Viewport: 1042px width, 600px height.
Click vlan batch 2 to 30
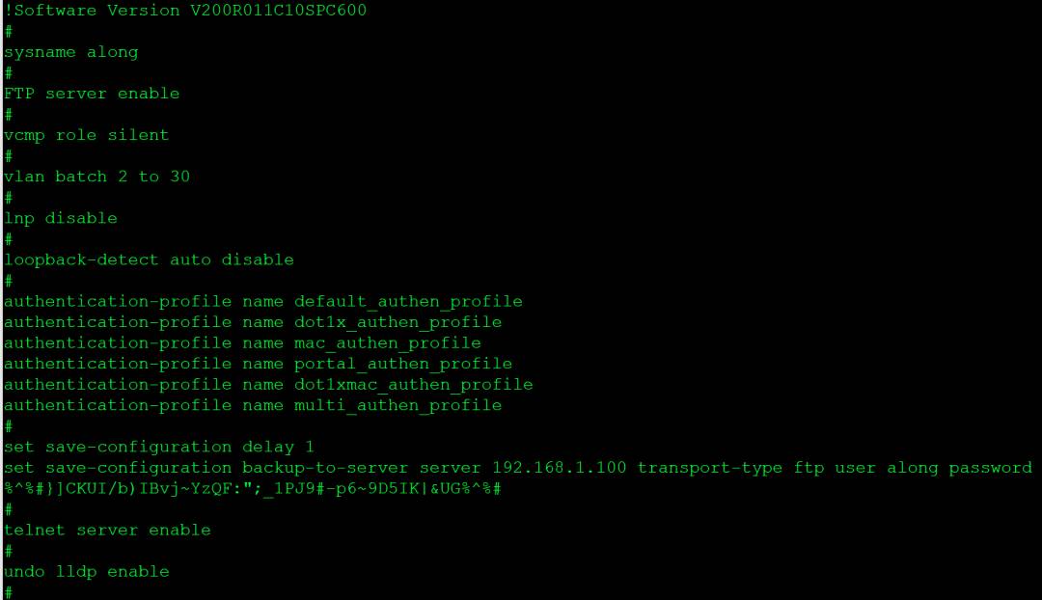point(97,177)
